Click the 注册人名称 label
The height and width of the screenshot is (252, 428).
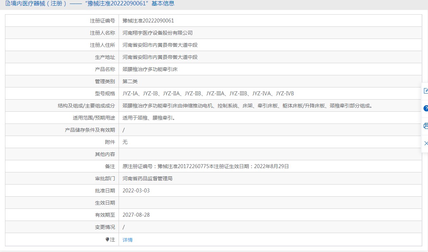pyautogui.click(x=103, y=33)
